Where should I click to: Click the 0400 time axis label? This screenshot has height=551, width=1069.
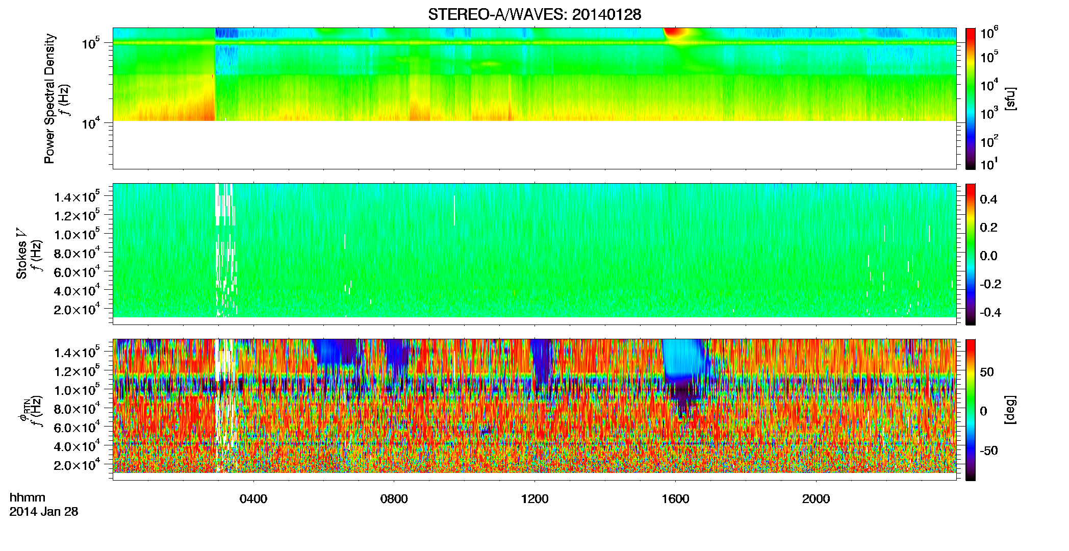click(x=253, y=499)
